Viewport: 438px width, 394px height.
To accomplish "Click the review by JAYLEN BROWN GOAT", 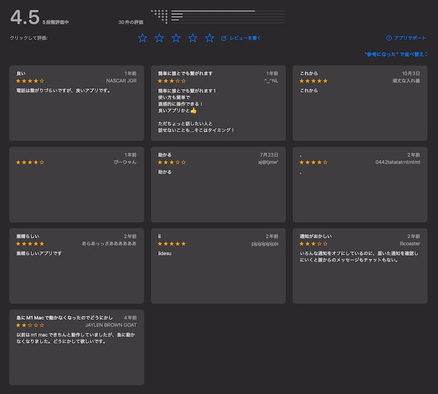I will pos(77,347).
